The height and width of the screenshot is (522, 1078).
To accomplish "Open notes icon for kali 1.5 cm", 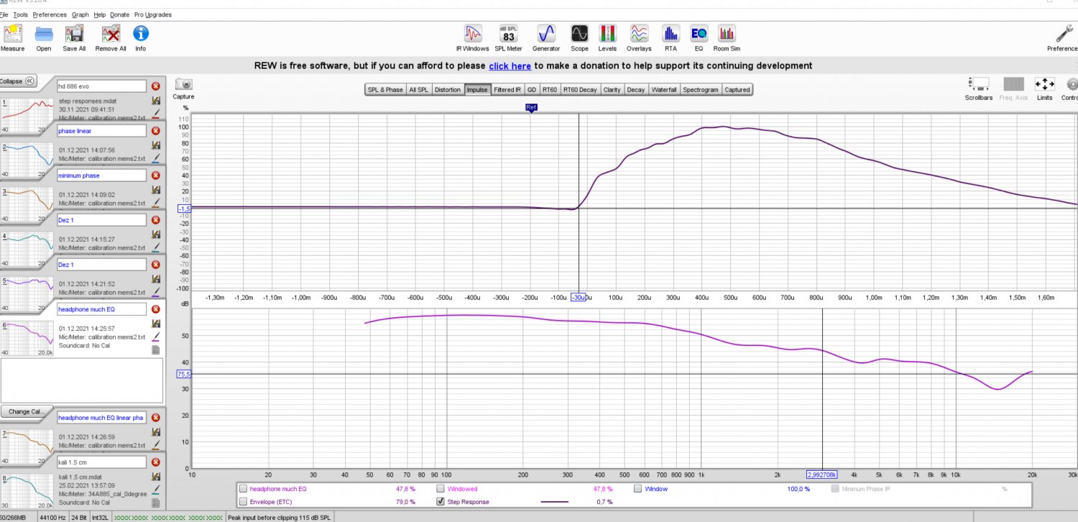I will 155,502.
